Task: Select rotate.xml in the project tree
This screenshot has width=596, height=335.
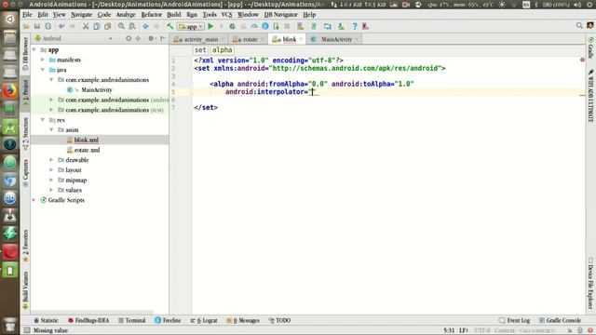Action: tap(87, 150)
